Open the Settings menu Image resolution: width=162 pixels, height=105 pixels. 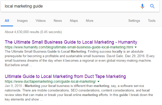tap(134, 21)
